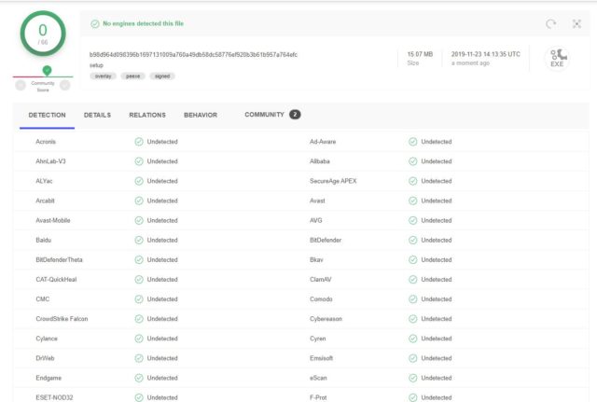Vote positive on community score
This screenshot has width=597, height=402.
[65, 85]
